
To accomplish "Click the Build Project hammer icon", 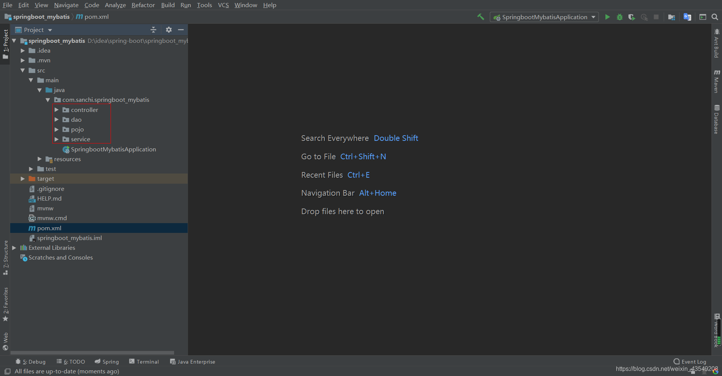I will 481,17.
